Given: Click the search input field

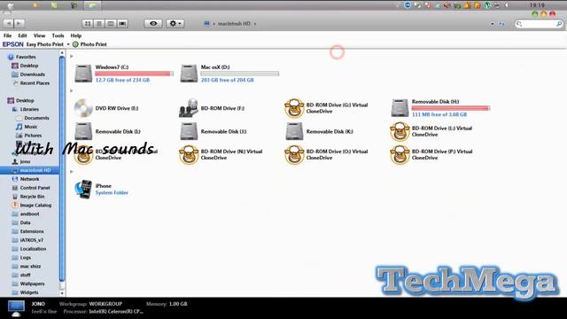Looking at the screenshot, I should (539, 24).
